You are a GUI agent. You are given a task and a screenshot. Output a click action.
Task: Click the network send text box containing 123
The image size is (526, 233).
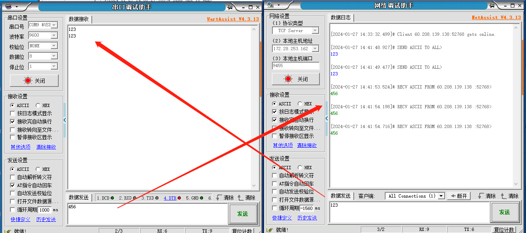(x=409, y=212)
